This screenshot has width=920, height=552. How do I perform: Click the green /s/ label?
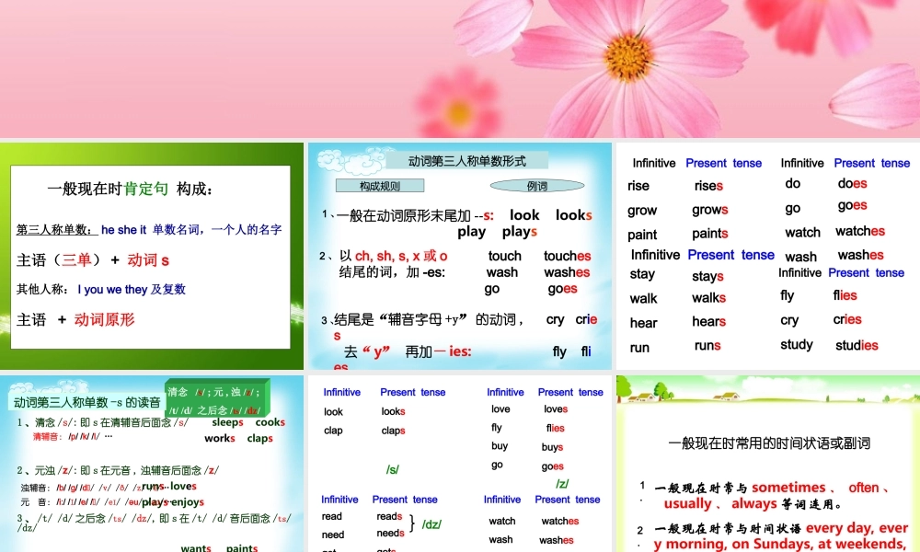[393, 470]
